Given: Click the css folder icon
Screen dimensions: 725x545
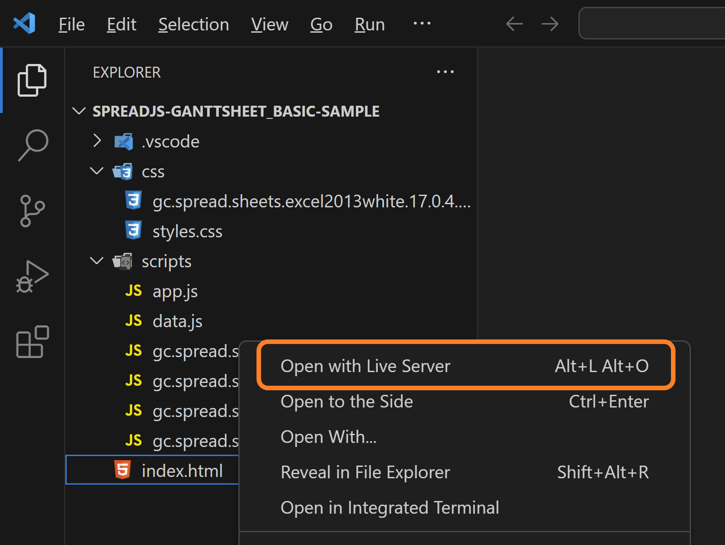Looking at the screenshot, I should pyautogui.click(x=123, y=172).
